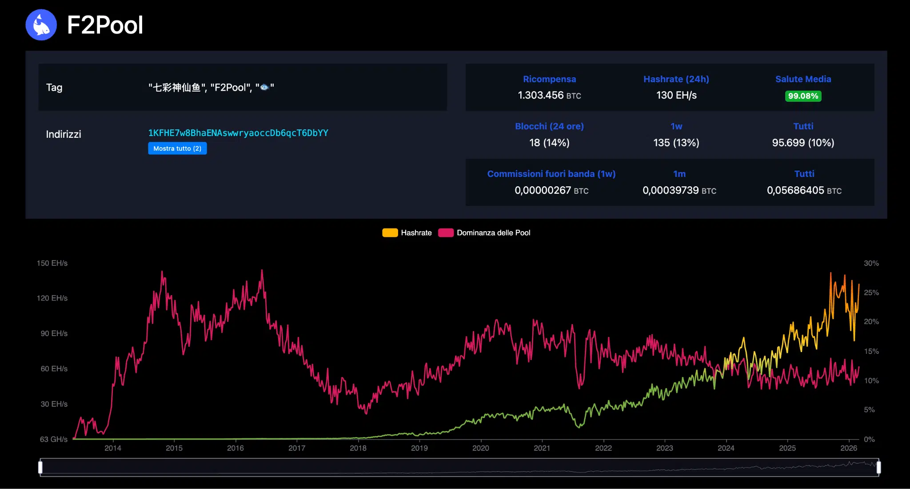Click the F2Pool fish logo icon
Screen dimensions: 910x489
click(41, 25)
